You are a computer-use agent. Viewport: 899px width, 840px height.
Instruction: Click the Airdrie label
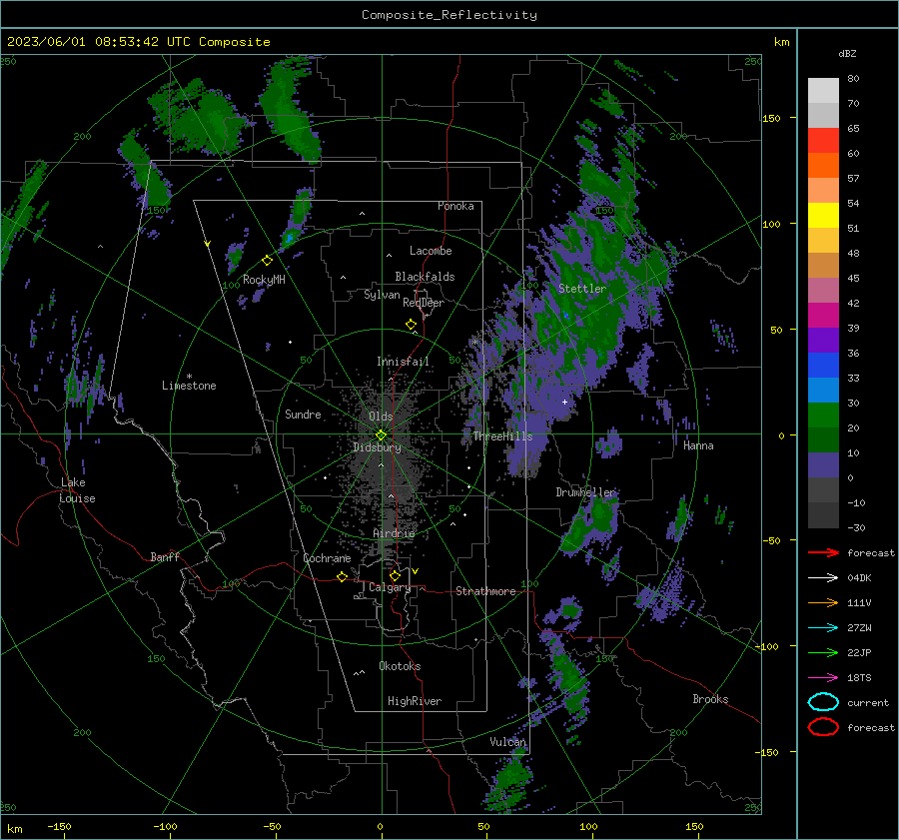point(394,533)
